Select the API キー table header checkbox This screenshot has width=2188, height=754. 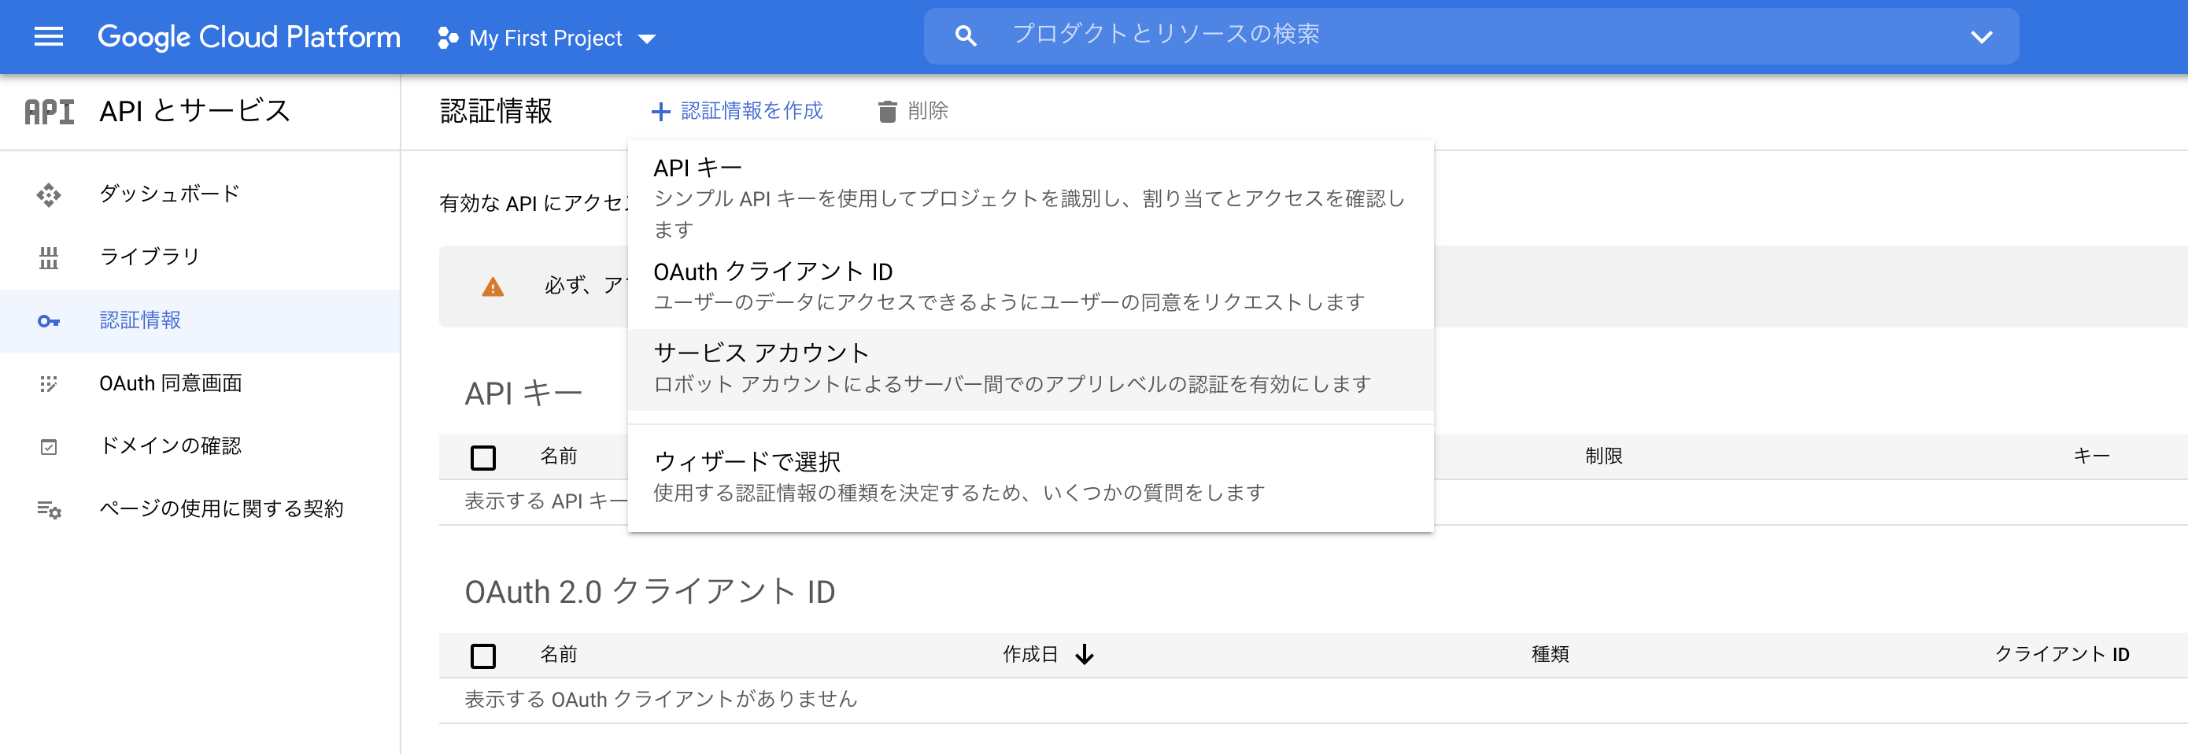click(x=482, y=456)
